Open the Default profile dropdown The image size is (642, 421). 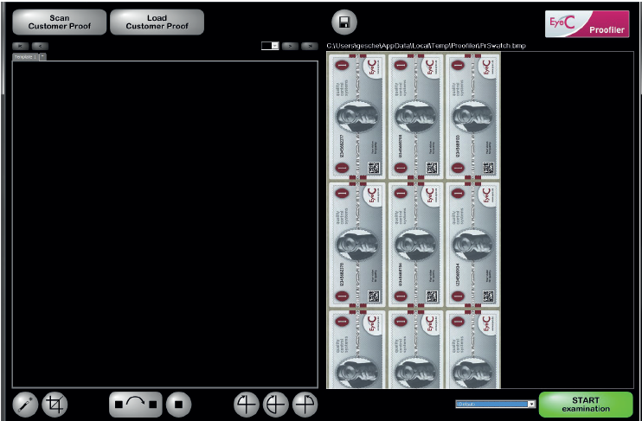[496, 405]
